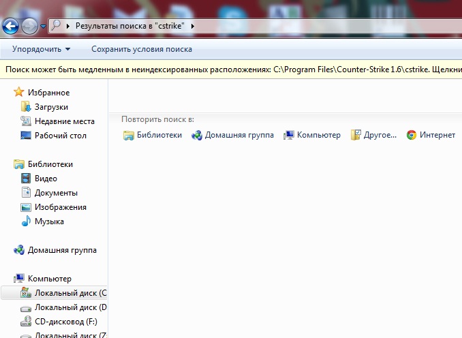Click the magnifier icon in address bar
Viewport: 462px width, 338px height.
point(56,26)
